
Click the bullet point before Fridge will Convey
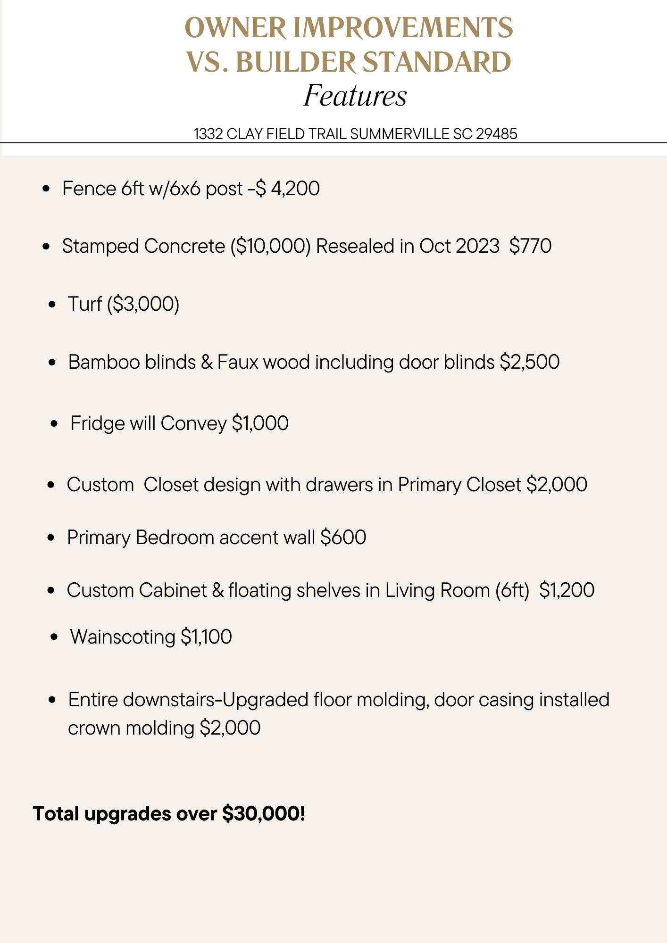(x=54, y=424)
